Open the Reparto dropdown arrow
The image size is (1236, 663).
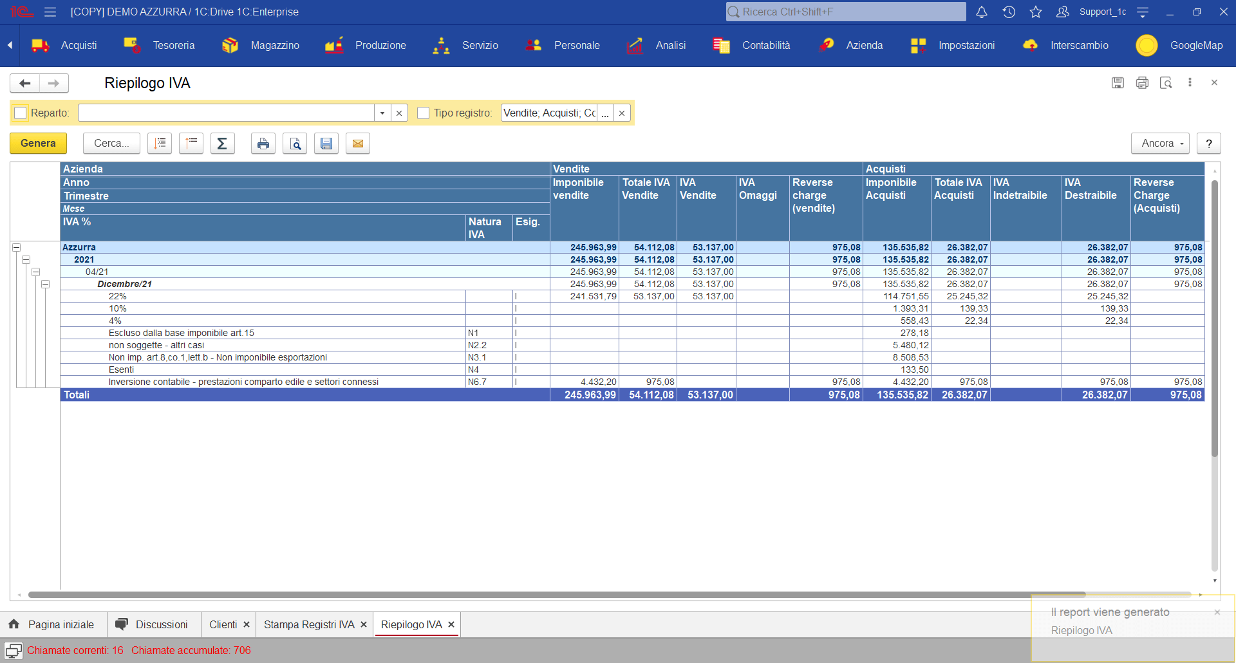(x=382, y=113)
